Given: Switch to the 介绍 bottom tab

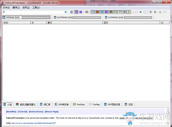Looking at the screenshot, I should click(8, 105).
